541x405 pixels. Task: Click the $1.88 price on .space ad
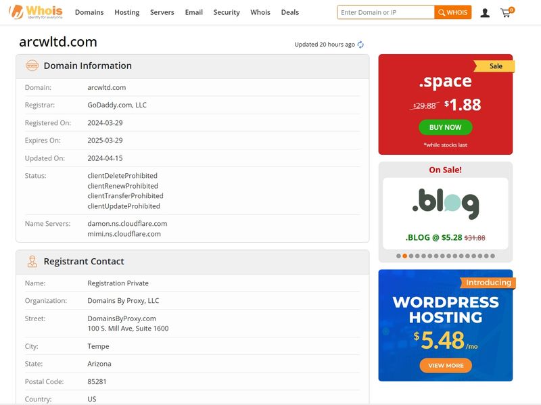pyautogui.click(x=463, y=105)
